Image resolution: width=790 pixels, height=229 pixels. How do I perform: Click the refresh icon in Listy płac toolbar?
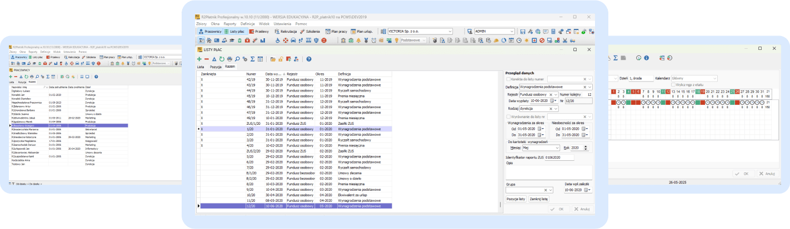(x=222, y=59)
